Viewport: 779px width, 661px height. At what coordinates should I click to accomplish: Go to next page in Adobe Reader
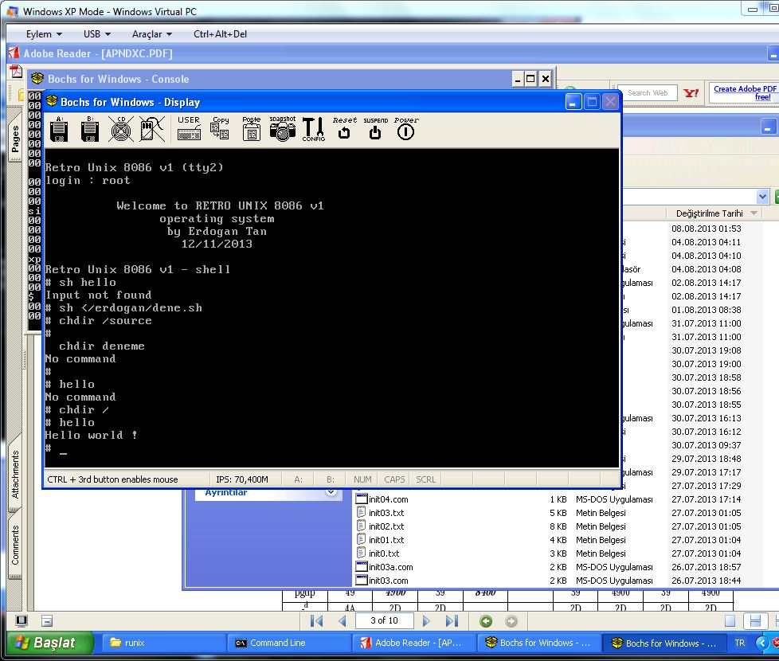click(x=426, y=620)
